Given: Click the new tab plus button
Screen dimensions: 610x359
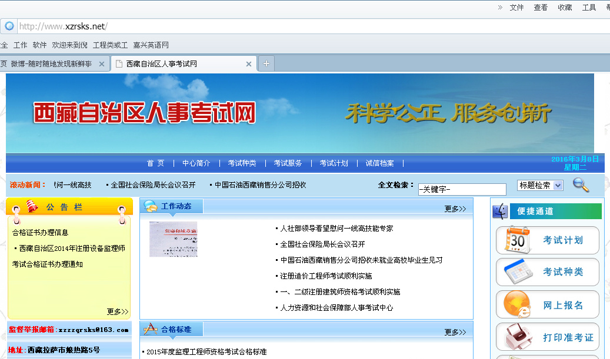Looking at the screenshot, I should coord(266,63).
